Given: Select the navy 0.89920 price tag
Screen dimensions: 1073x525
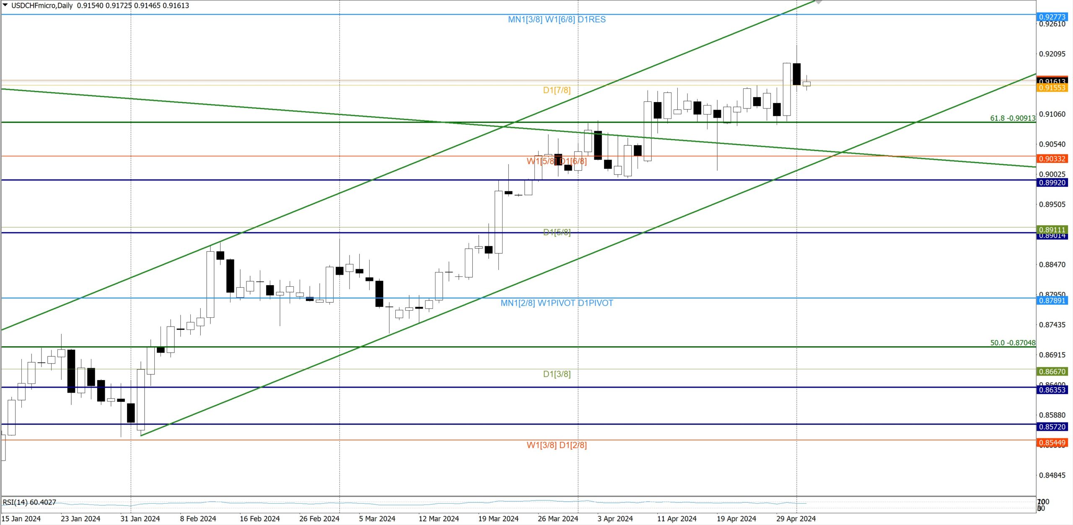Looking at the screenshot, I should [1052, 183].
